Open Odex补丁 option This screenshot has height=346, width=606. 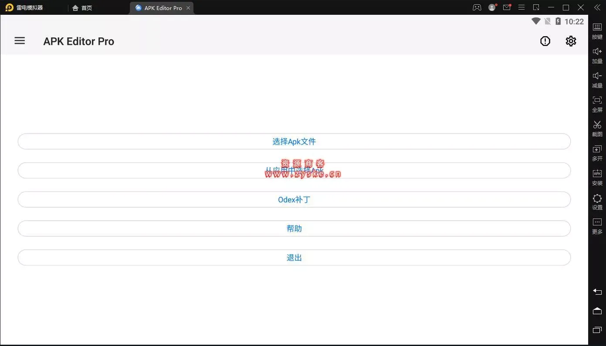coord(294,200)
